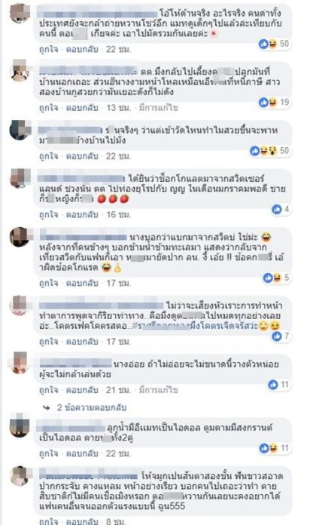
Task: Click ตอบกลับ under the 13 ชม. comment
Action: (82, 108)
